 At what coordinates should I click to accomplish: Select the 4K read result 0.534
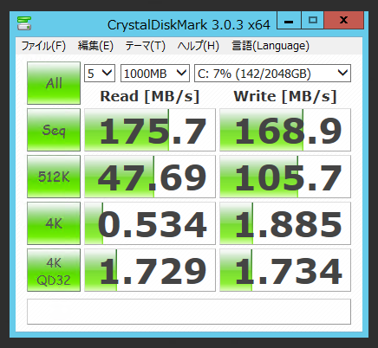[x=150, y=223]
